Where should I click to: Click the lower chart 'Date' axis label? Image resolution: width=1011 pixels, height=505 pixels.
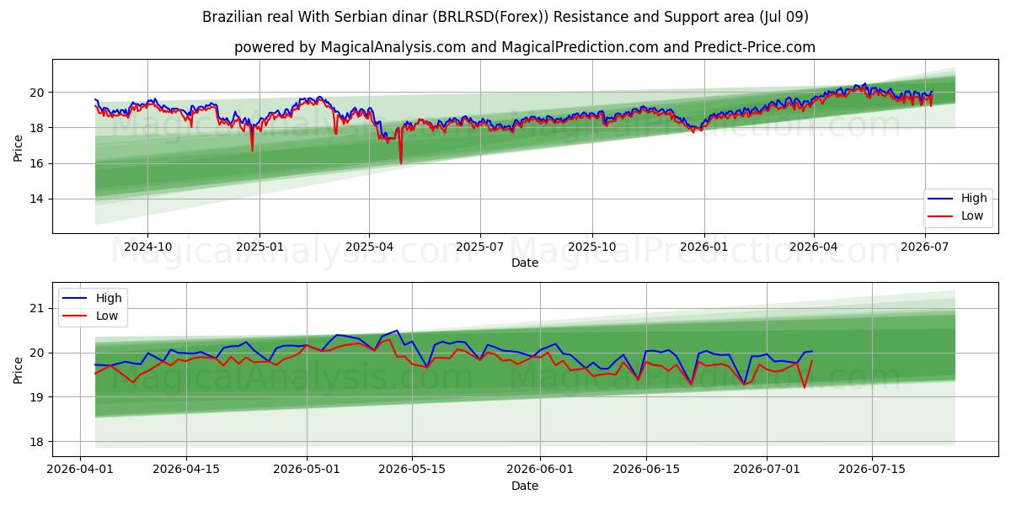pyautogui.click(x=524, y=486)
